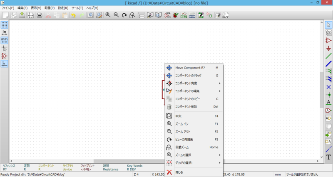This screenshot has height=177, width=333.
Task: Toggle show hidden pins button
Action: coord(4,56)
